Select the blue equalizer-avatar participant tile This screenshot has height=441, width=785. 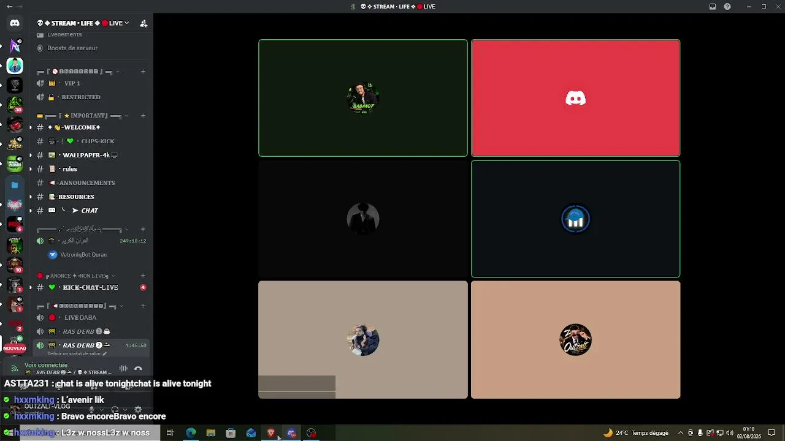[x=575, y=219]
